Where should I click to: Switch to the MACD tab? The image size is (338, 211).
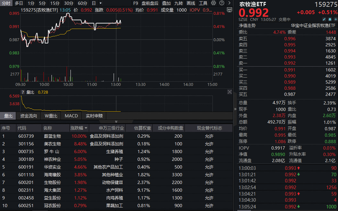pyautogui.click(x=71, y=116)
